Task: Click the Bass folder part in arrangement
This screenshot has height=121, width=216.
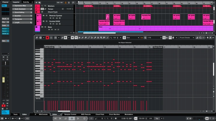Action: pyautogui.click(x=156, y=28)
